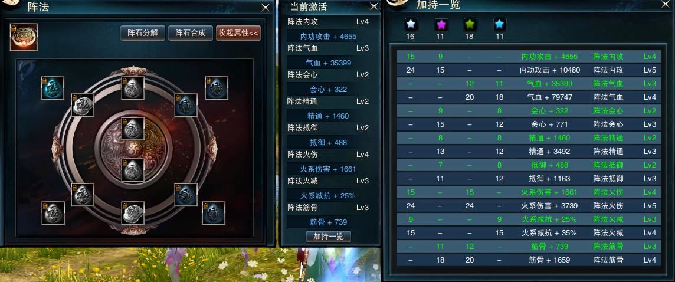675x282 pixels.
Task: Click the 加持一览 button at panel bottom
Action: tap(329, 237)
